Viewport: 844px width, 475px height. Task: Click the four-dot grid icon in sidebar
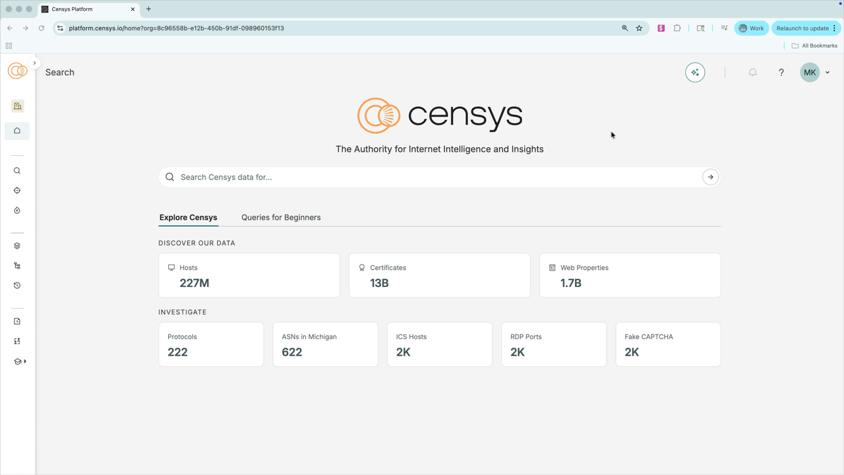17,341
